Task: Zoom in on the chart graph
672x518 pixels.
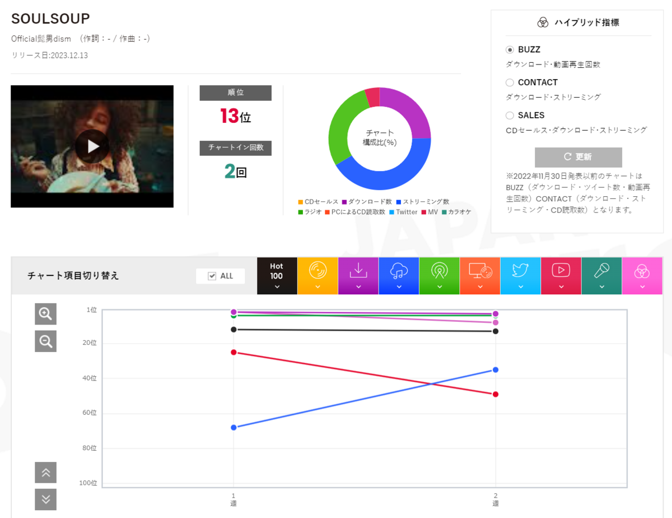Action: (x=46, y=314)
